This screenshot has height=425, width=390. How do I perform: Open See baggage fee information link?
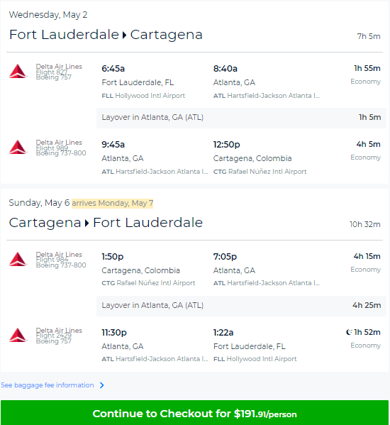click(48, 385)
